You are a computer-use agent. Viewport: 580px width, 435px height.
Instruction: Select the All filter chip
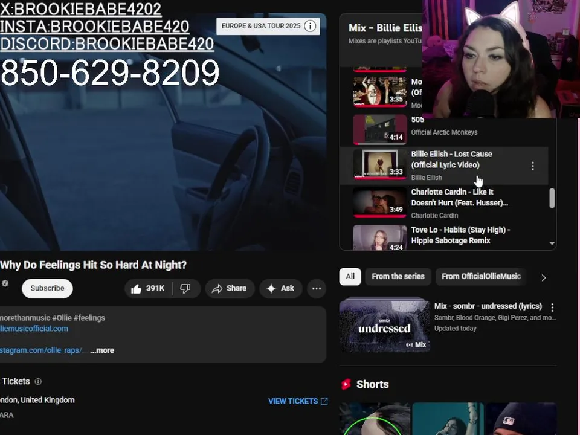(x=350, y=277)
